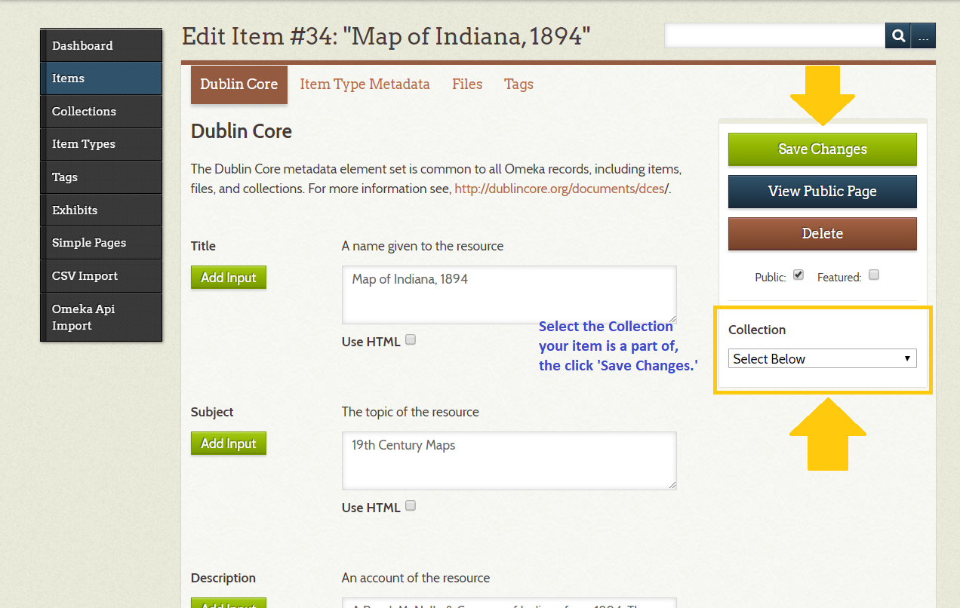This screenshot has width=960, height=608.
Task: Follow the dublincore.org documents link
Action: pyautogui.click(x=559, y=189)
